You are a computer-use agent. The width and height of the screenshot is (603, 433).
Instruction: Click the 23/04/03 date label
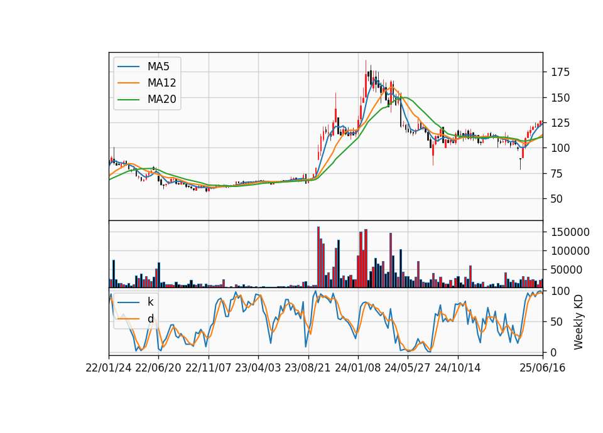pos(258,368)
